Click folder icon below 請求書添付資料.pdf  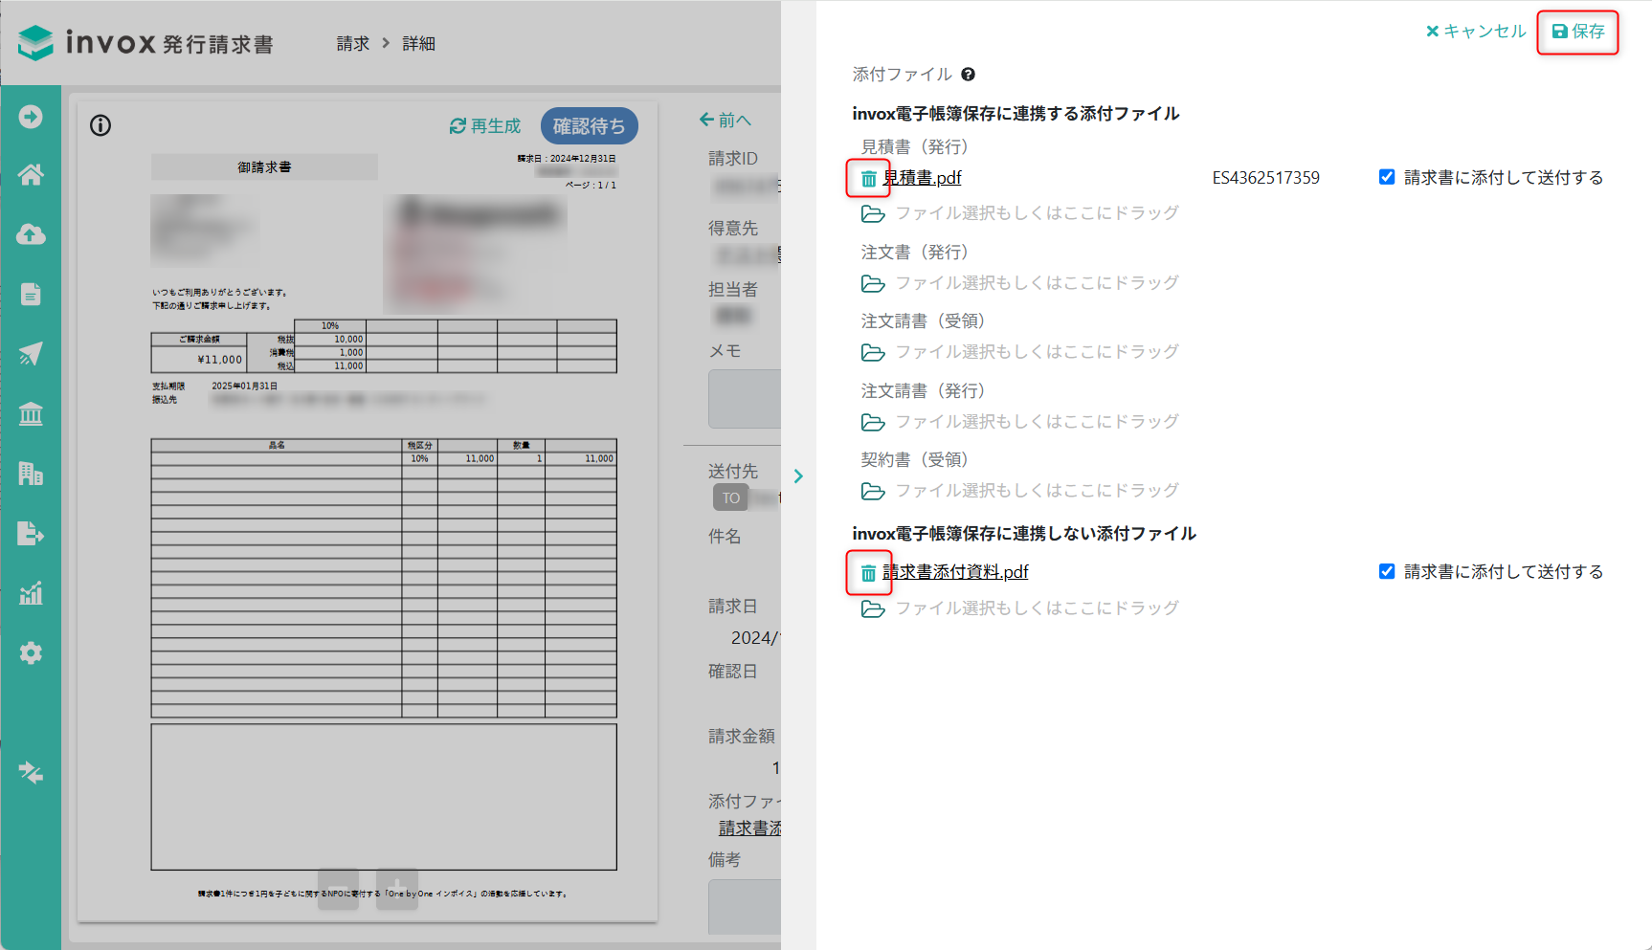point(873,608)
